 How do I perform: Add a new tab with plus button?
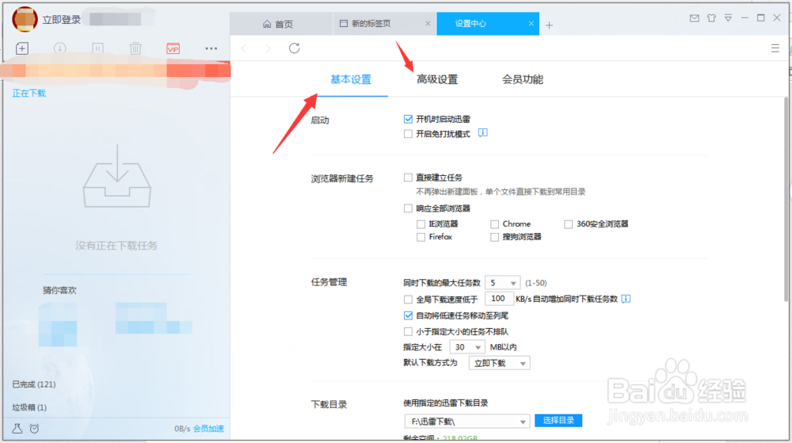549,25
